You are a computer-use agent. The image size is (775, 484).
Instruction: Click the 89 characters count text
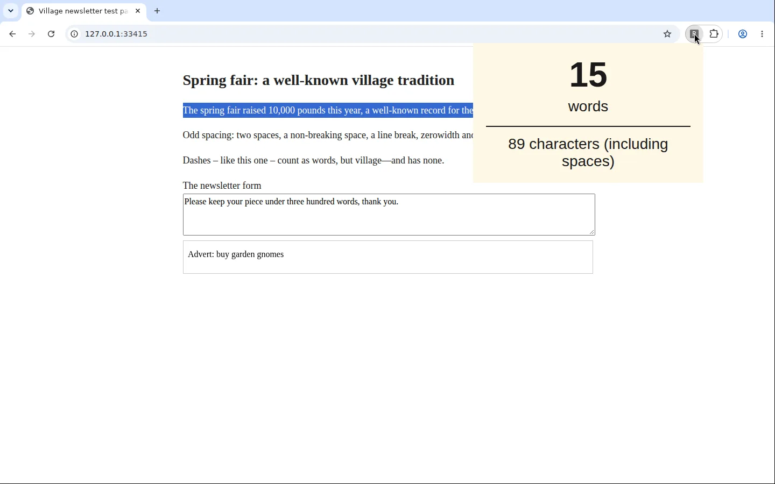[x=588, y=153]
